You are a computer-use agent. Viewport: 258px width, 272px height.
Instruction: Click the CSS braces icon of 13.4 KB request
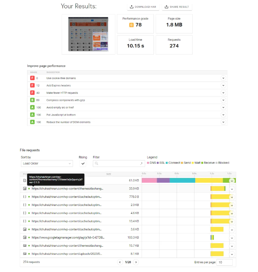pos(25,221)
